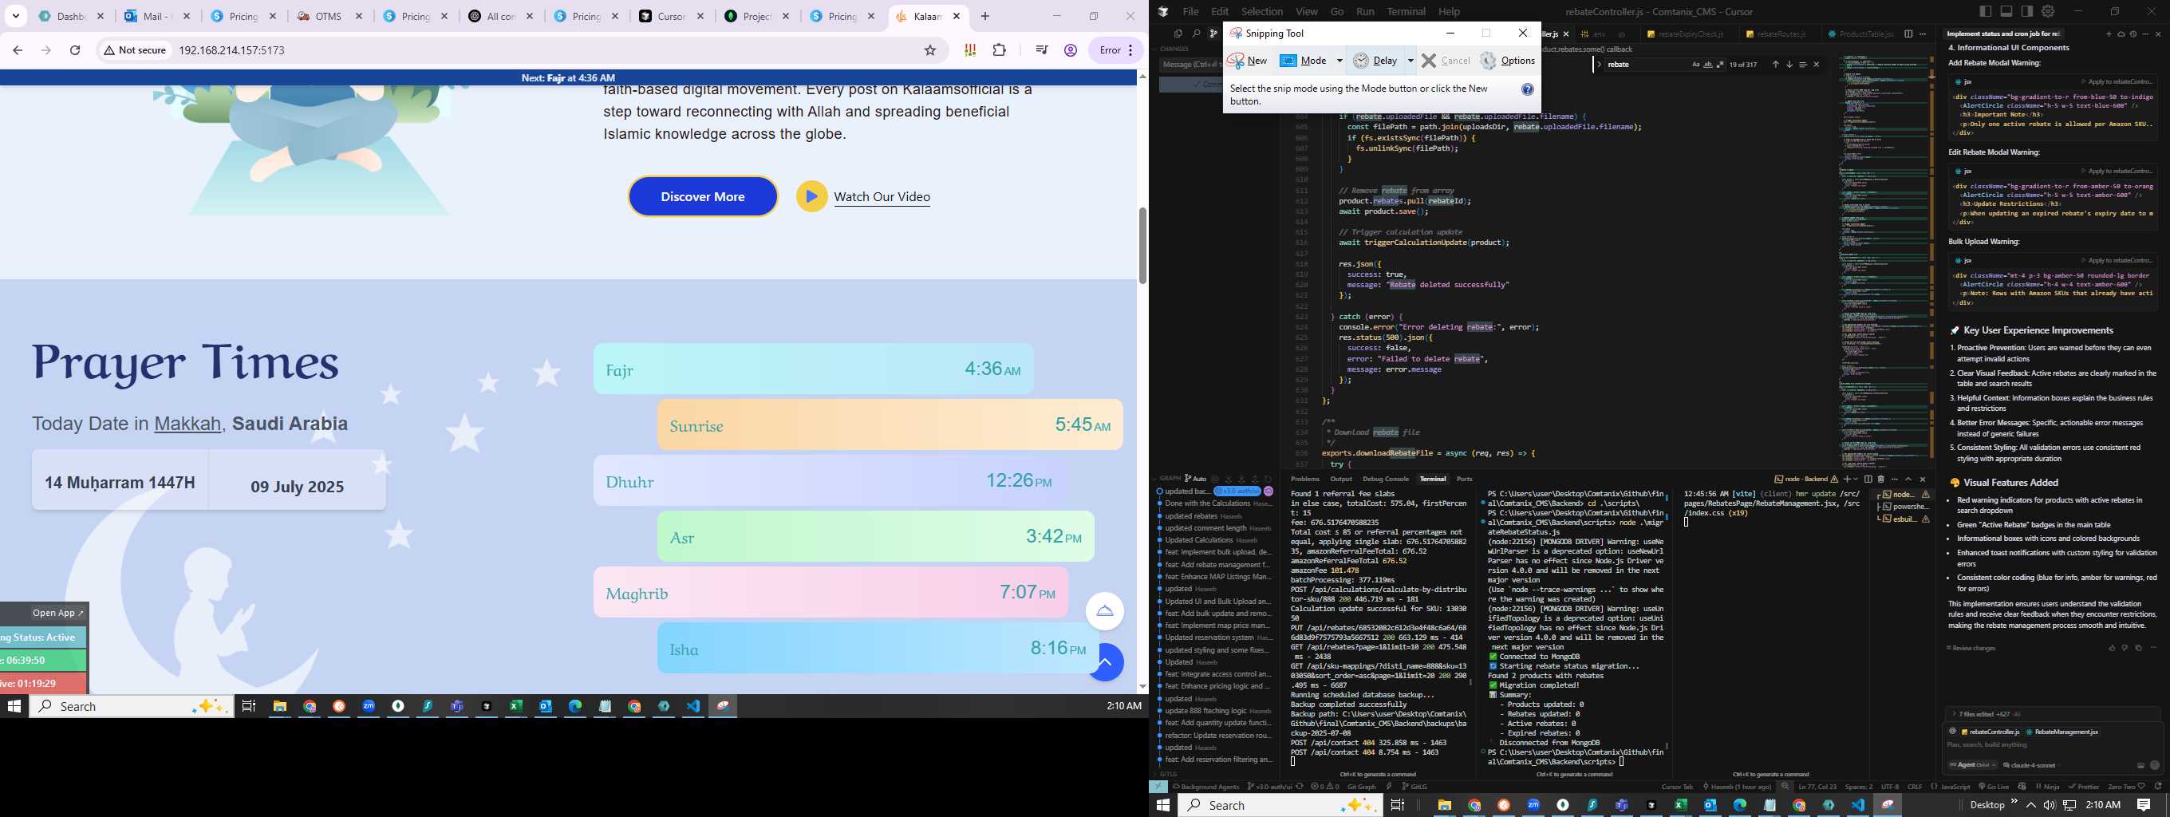Viewport: 2170px width, 817px height.
Task: Click the Watch Our Video link
Action: tap(882, 197)
